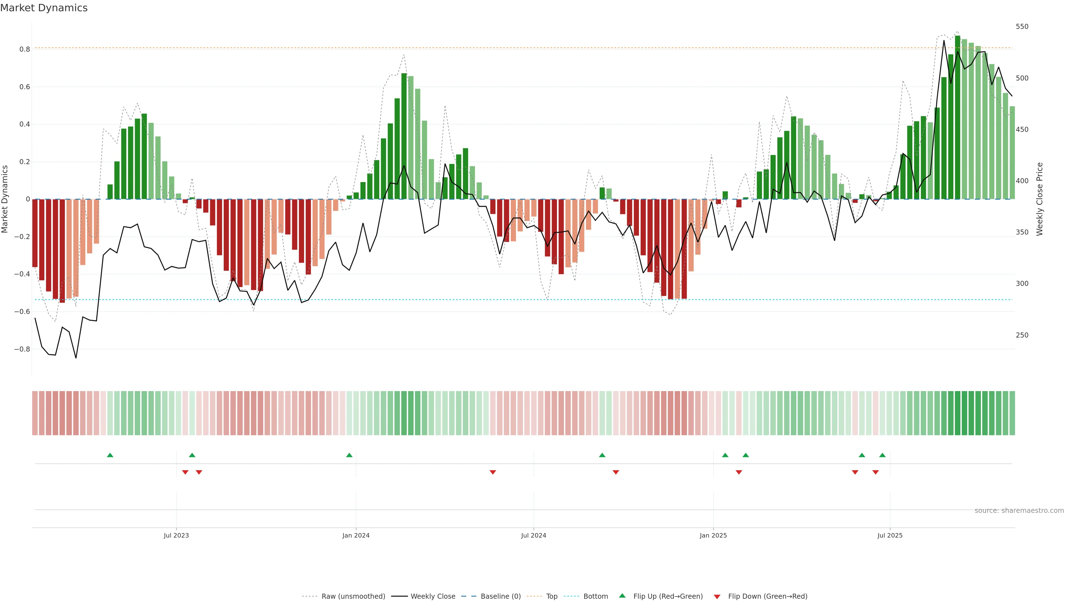1078x606 pixels.
Task: Click the only red flip-down triangle between Jul 2024 and Jan 2025
Action: click(x=616, y=472)
